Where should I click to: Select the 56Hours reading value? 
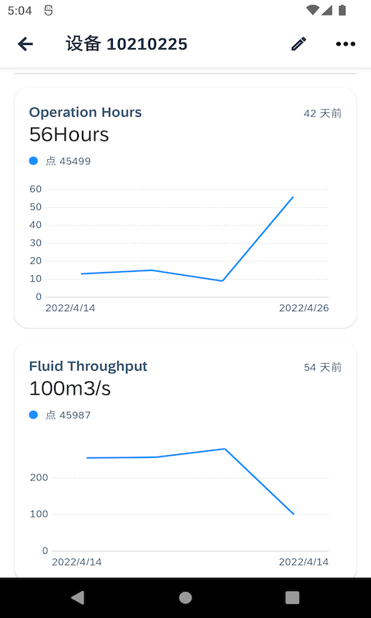pyautogui.click(x=69, y=134)
